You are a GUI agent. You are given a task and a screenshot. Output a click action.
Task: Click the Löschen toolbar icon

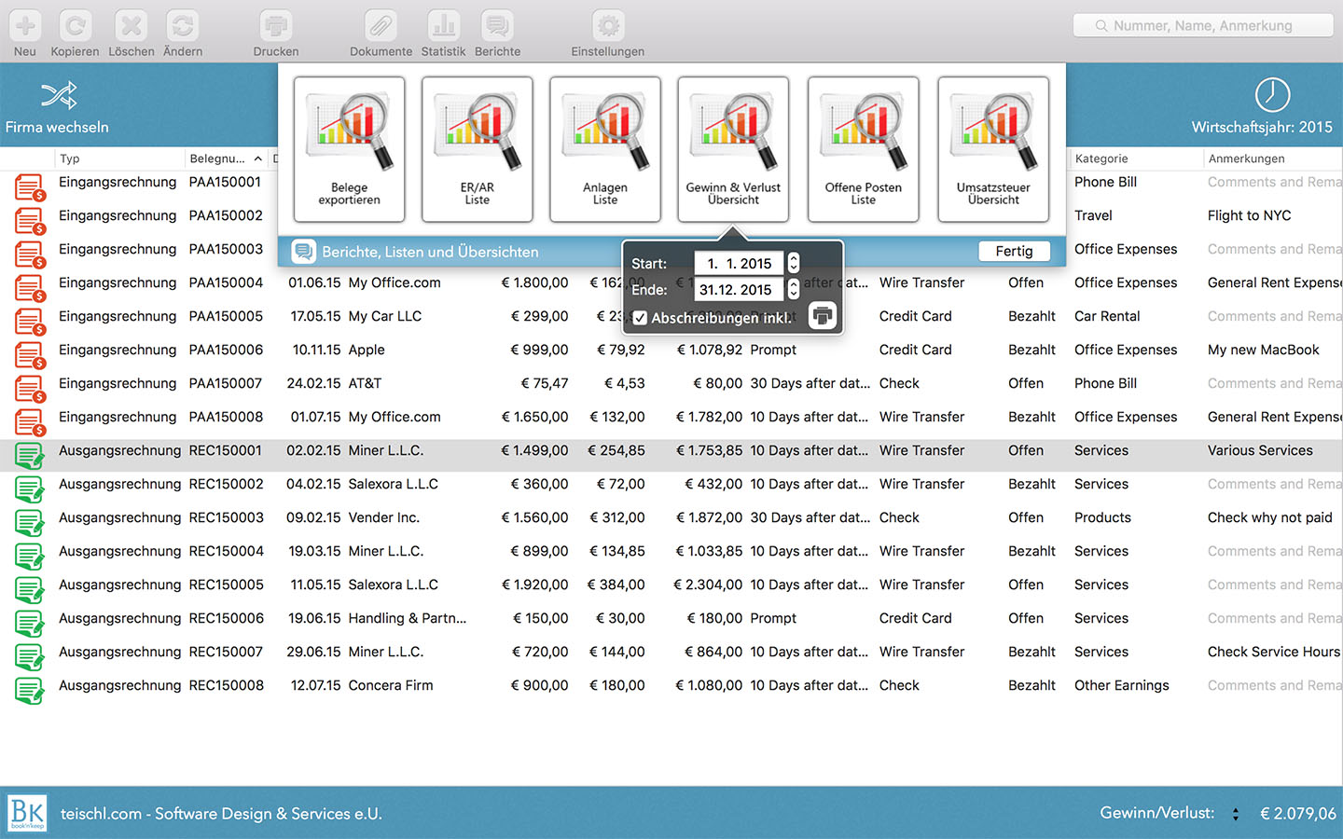coord(132,25)
